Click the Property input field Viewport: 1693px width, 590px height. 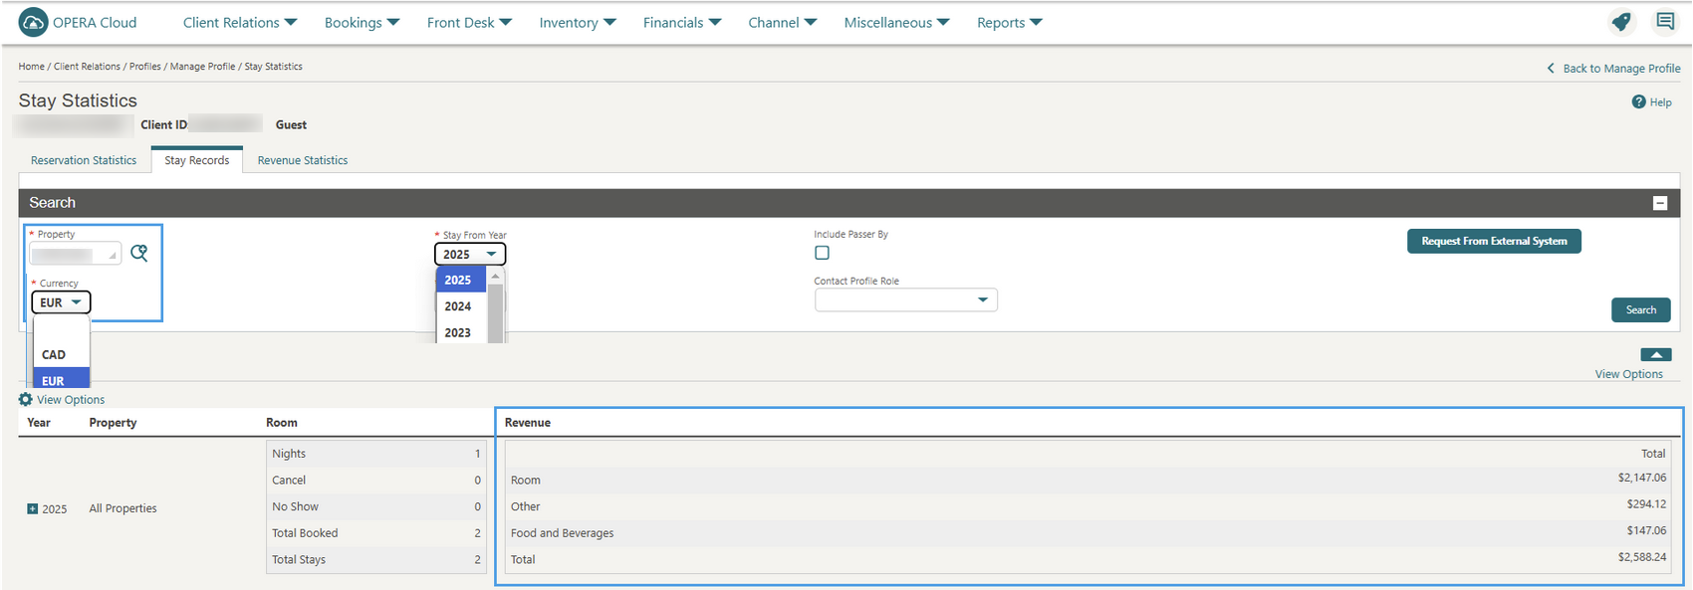point(76,254)
